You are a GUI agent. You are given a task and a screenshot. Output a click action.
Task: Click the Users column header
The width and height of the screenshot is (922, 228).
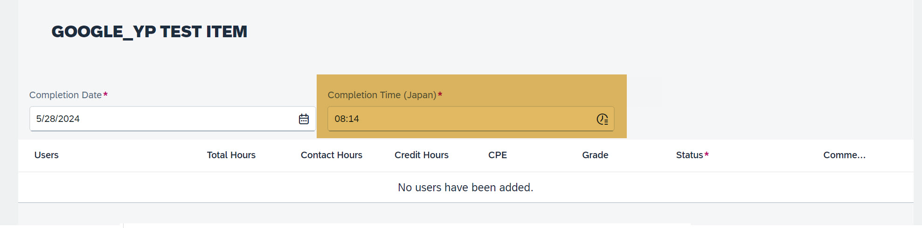(x=46, y=155)
